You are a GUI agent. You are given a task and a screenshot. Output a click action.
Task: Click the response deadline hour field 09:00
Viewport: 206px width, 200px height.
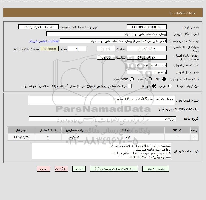106,49
